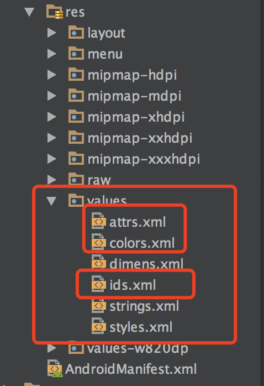
Task: Select the mipmap-xhdpi label
Action: pos(136,117)
